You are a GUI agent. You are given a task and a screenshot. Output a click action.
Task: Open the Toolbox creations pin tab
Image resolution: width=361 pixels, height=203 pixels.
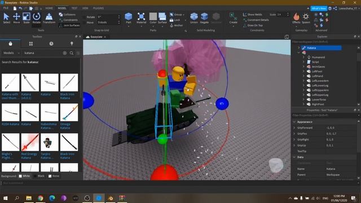coord(72,44)
